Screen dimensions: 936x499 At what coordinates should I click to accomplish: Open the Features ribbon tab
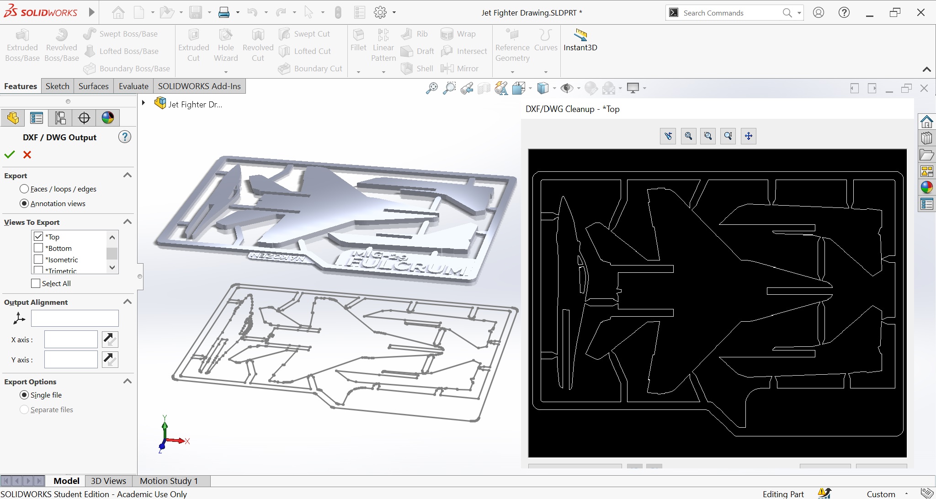tap(21, 85)
